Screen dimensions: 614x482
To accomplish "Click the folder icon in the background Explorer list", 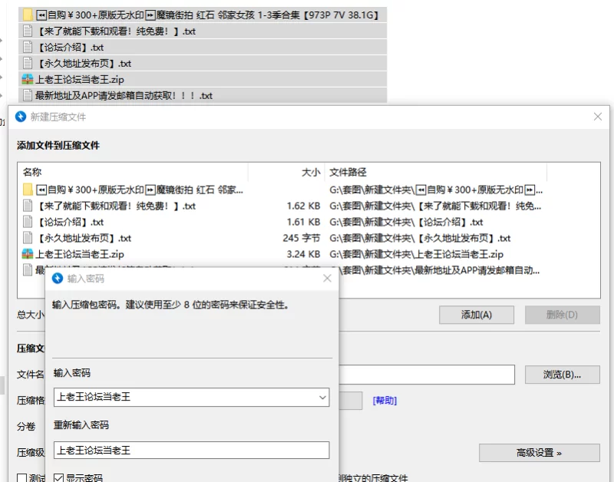I will pyautogui.click(x=28, y=15).
